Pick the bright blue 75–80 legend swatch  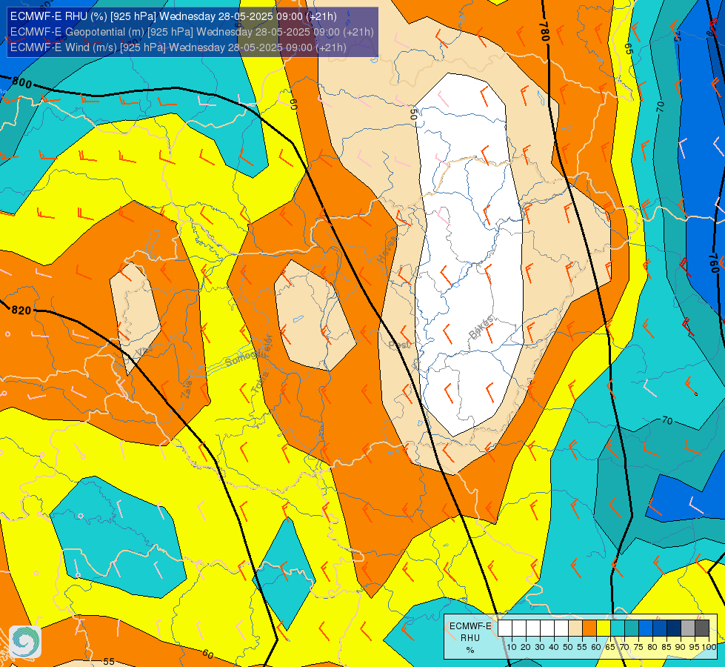(x=646, y=628)
